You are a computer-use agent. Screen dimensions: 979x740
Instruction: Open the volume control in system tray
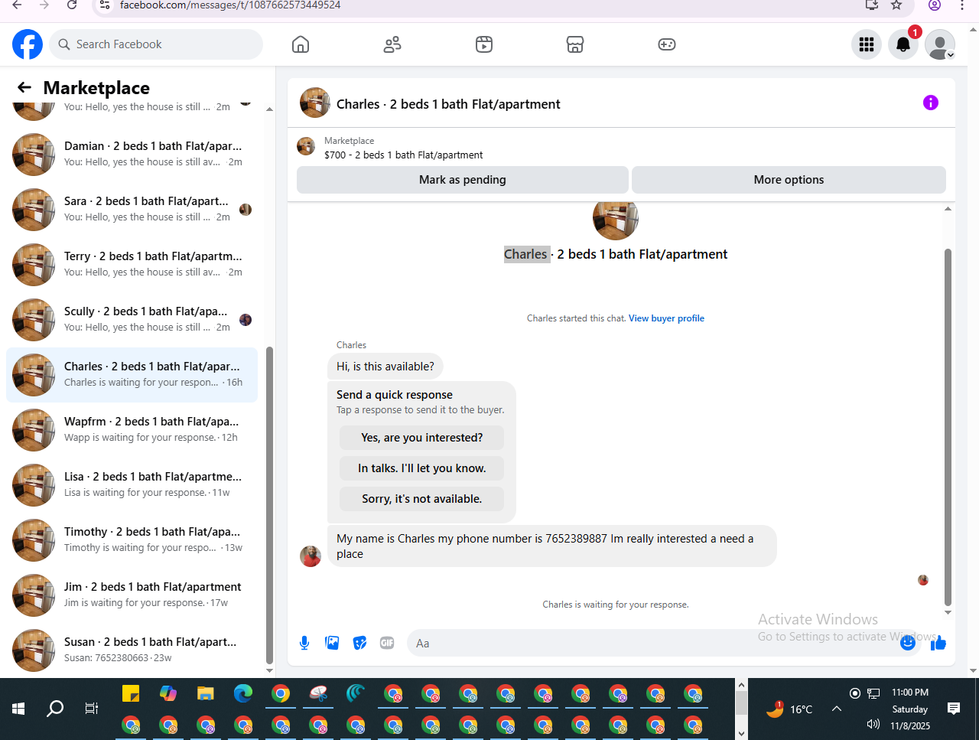[x=873, y=724]
